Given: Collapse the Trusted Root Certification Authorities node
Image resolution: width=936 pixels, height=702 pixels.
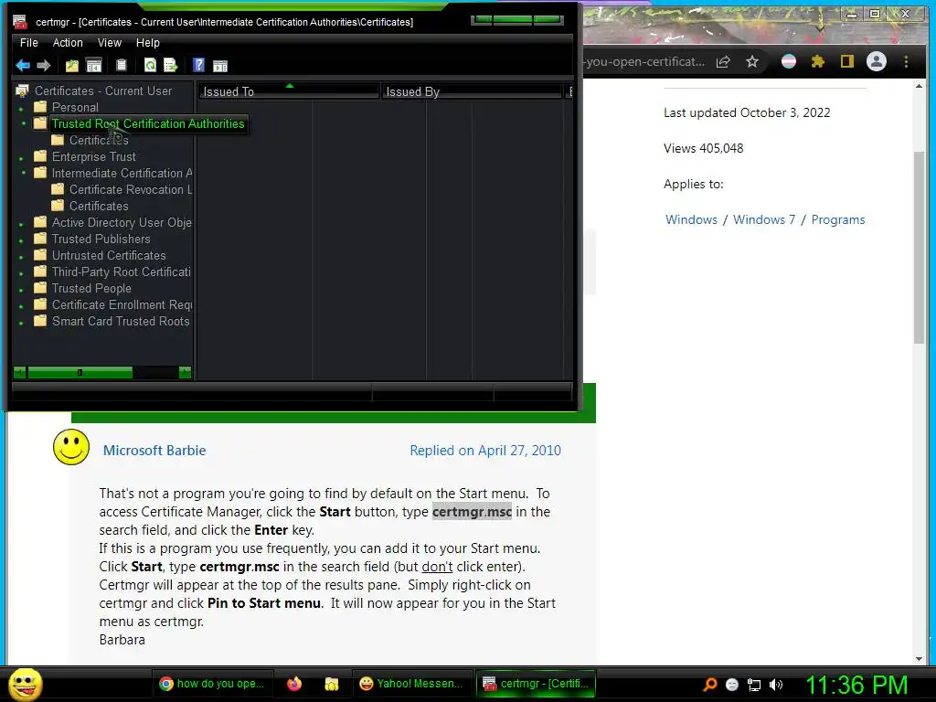Looking at the screenshot, I should coord(23,123).
